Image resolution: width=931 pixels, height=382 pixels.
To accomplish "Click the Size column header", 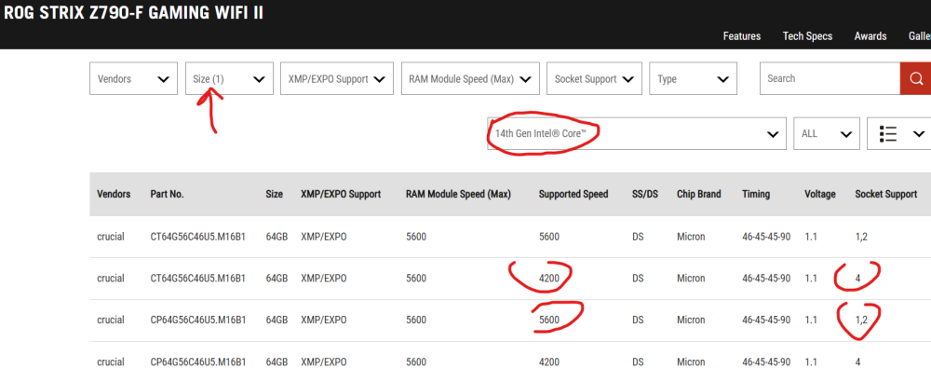I will [x=275, y=195].
